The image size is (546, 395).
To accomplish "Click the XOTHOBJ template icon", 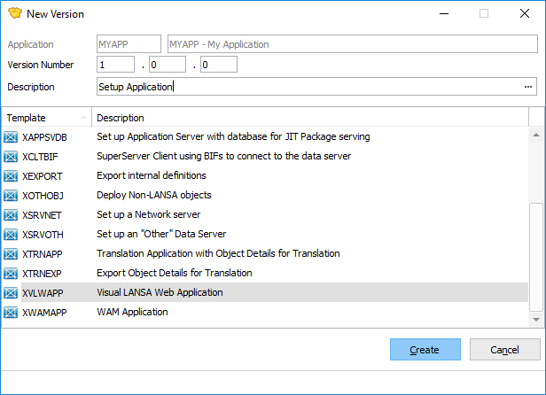I will click(11, 196).
